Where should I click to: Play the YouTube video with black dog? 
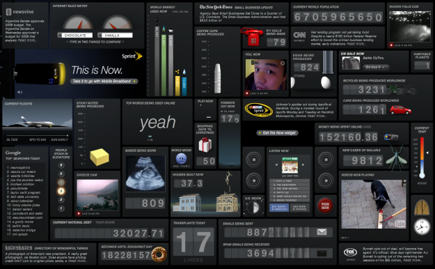click(374, 204)
